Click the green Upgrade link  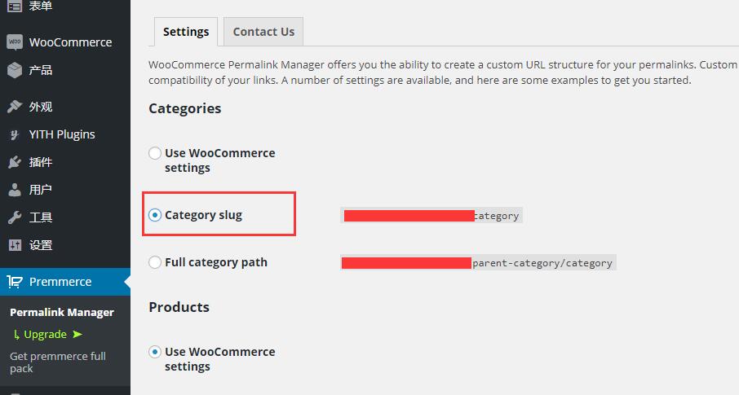(45, 334)
